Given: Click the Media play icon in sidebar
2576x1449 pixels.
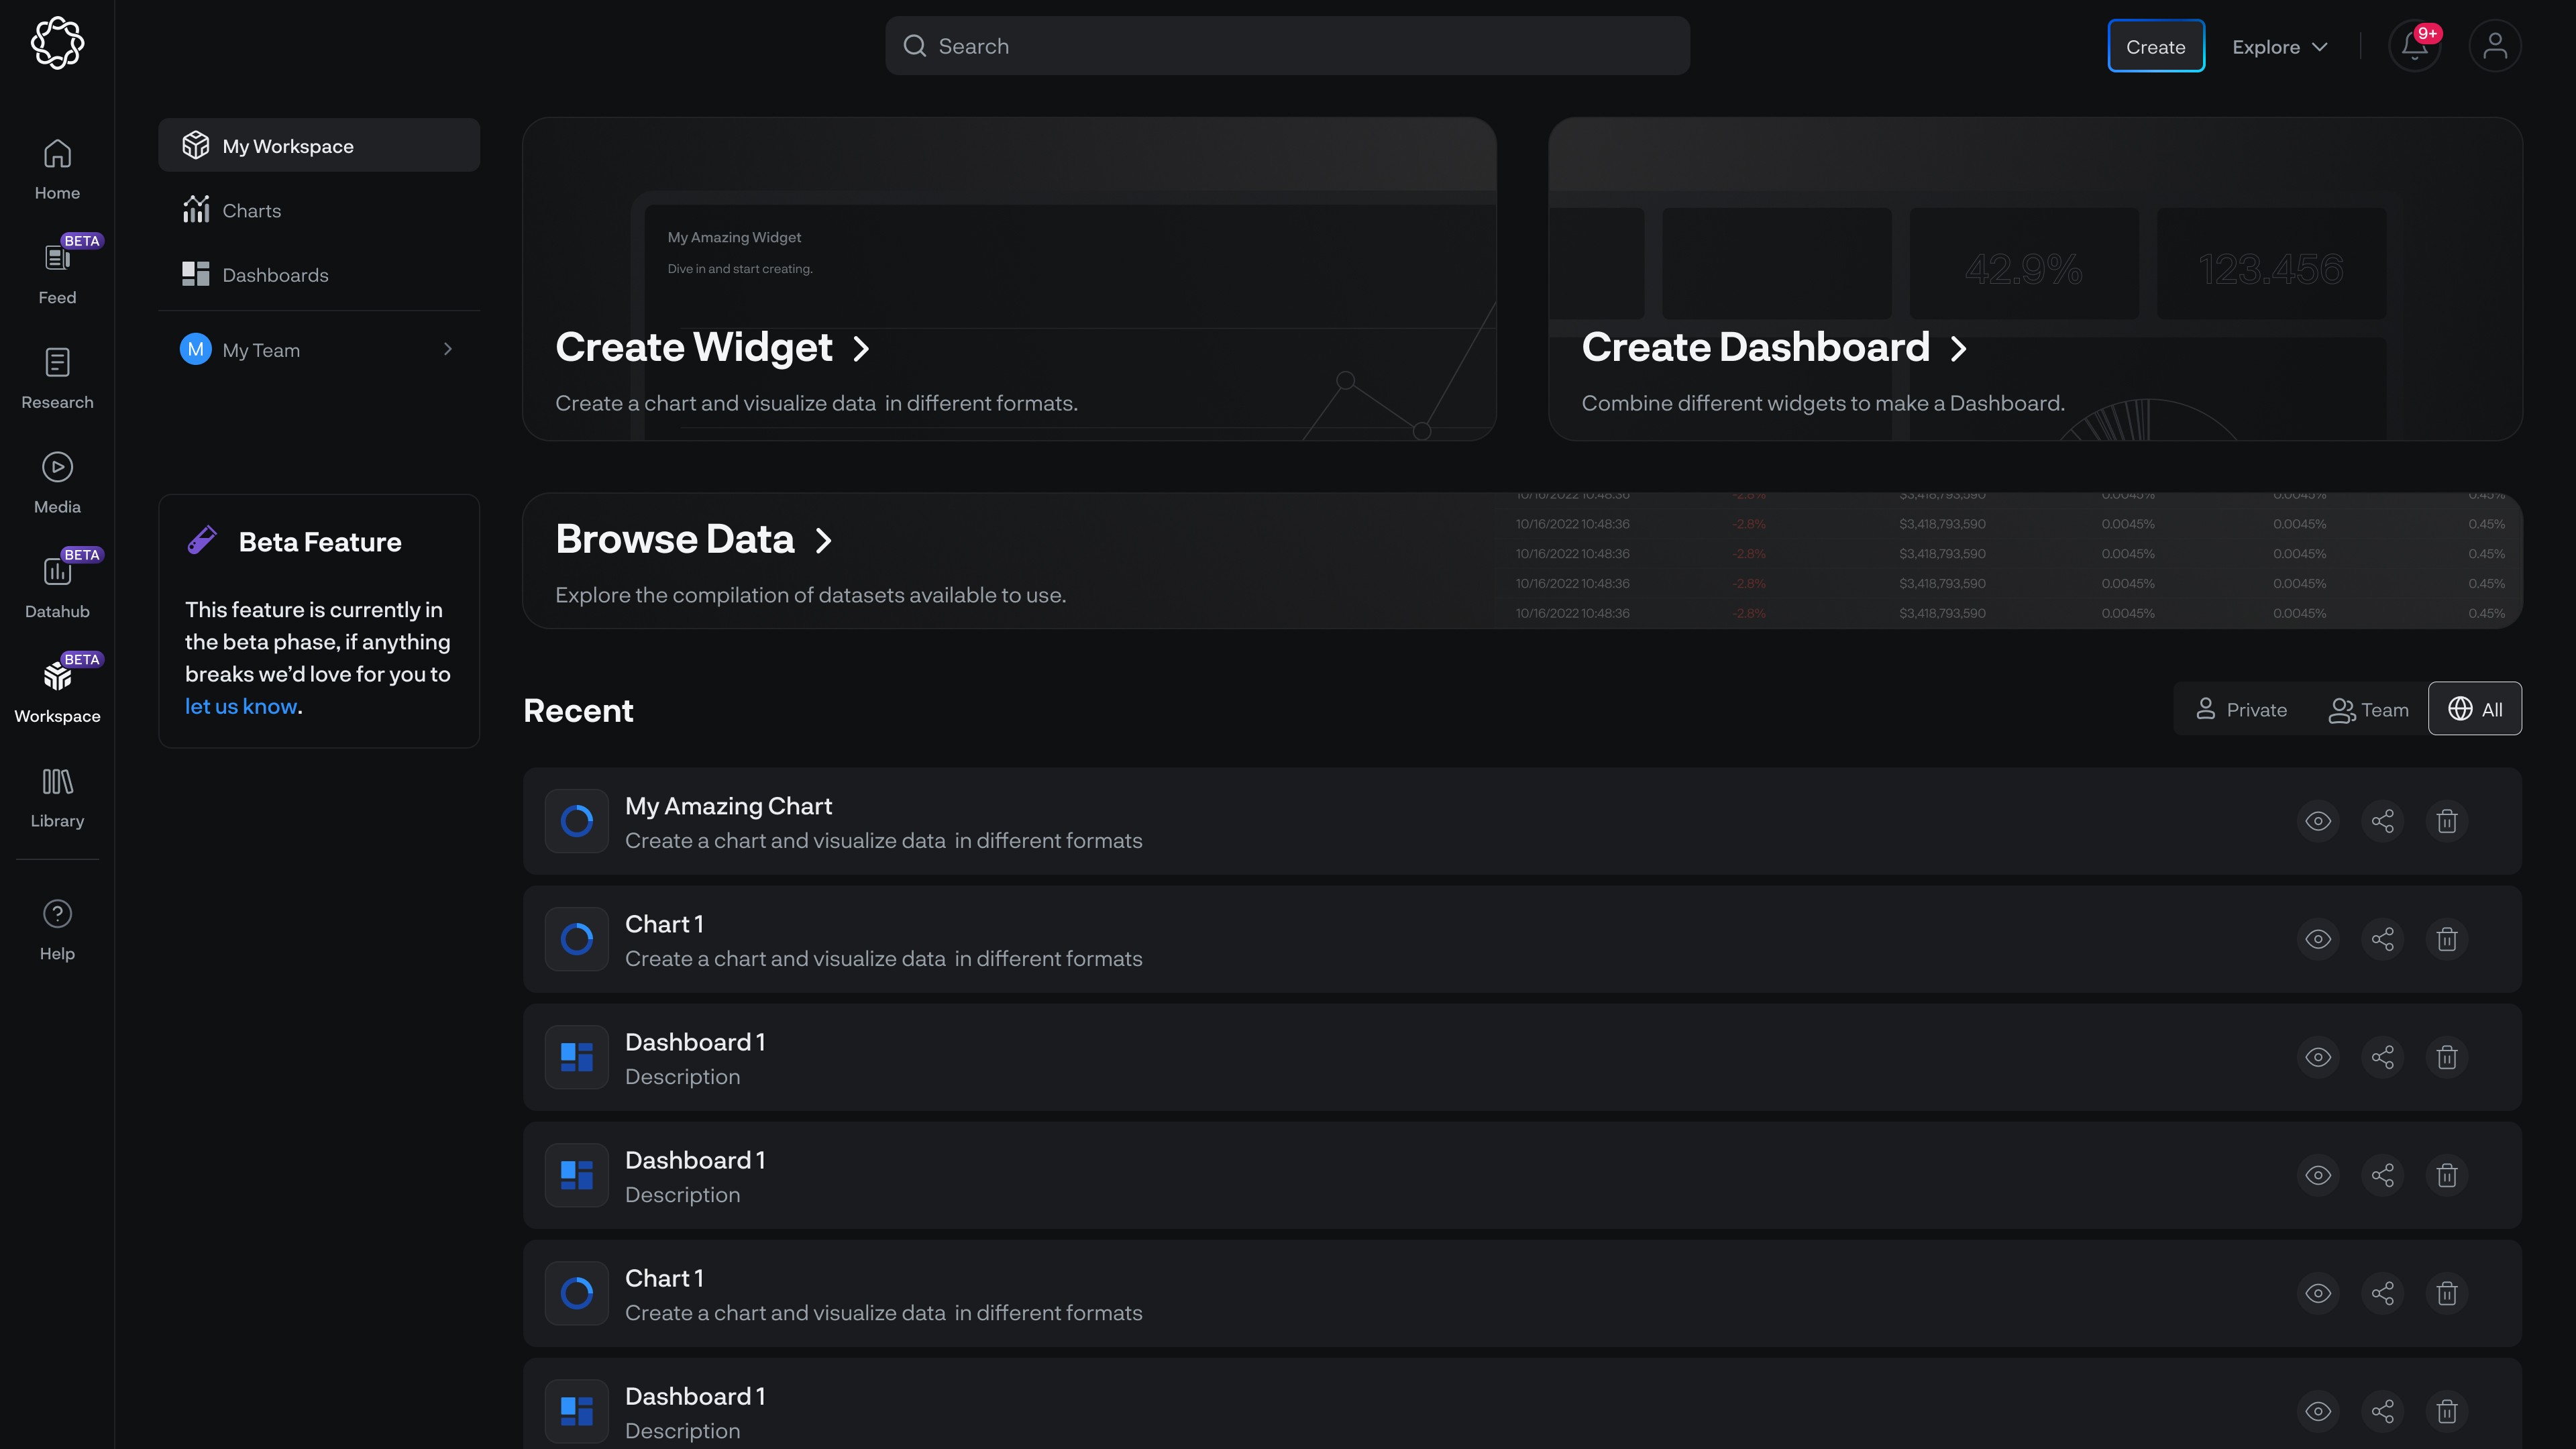Looking at the screenshot, I should pyautogui.click(x=57, y=467).
